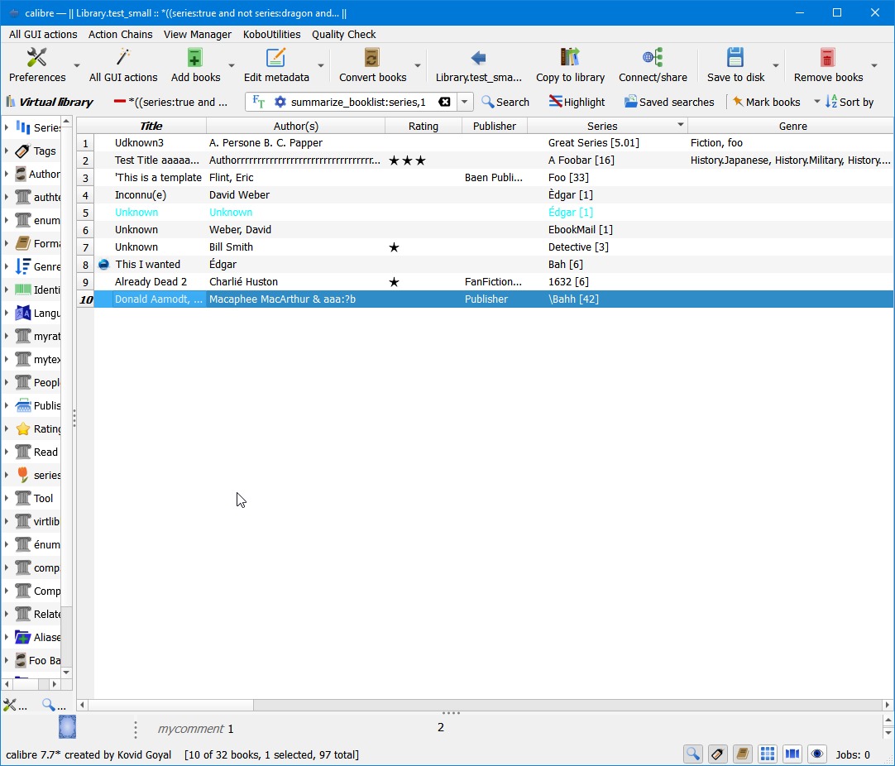895x766 pixels.
Task: Clear virtual library restriction *((series:true and ...
Action: tap(170, 103)
